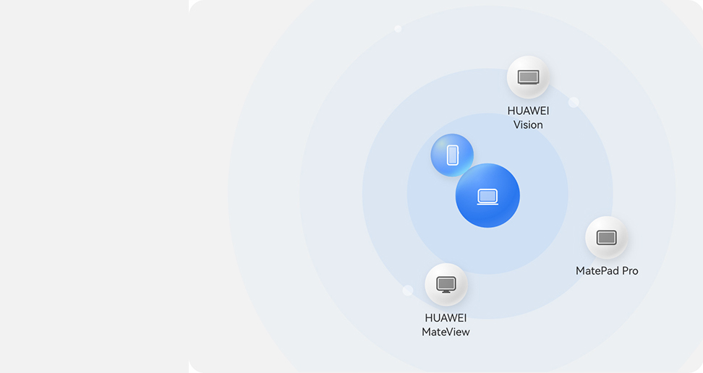The image size is (703, 373).
Task: Click the gray monitor glyph above MateView
Action: 446,285
